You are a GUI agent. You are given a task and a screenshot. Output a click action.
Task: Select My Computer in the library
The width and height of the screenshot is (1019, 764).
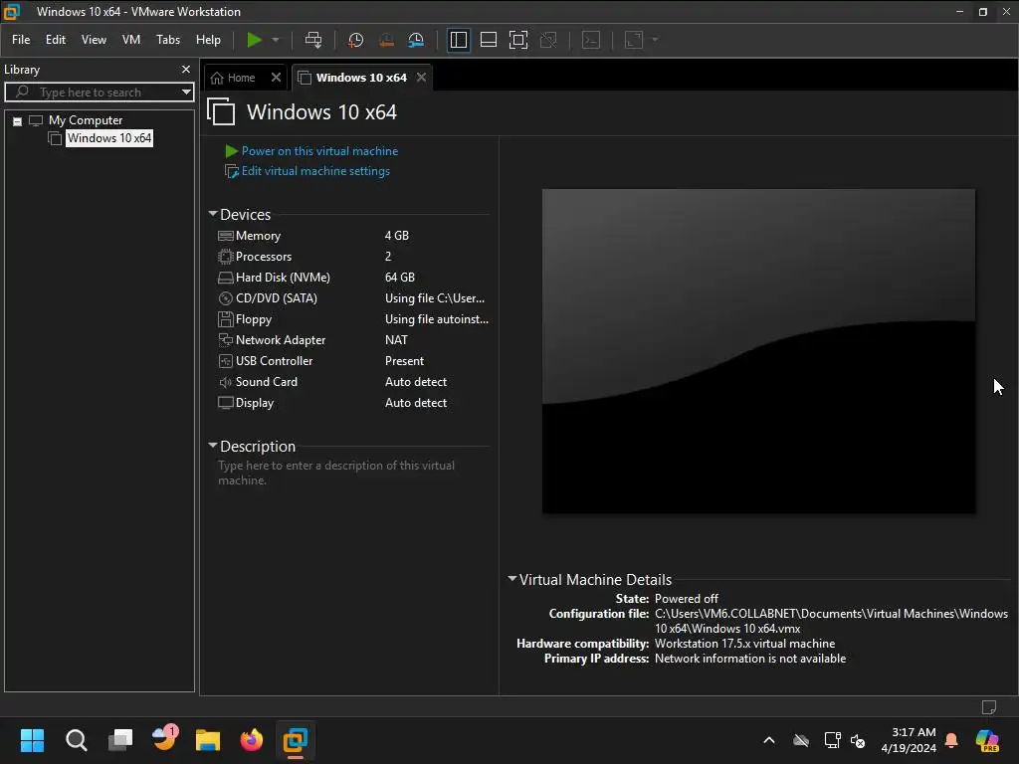[x=86, y=120]
